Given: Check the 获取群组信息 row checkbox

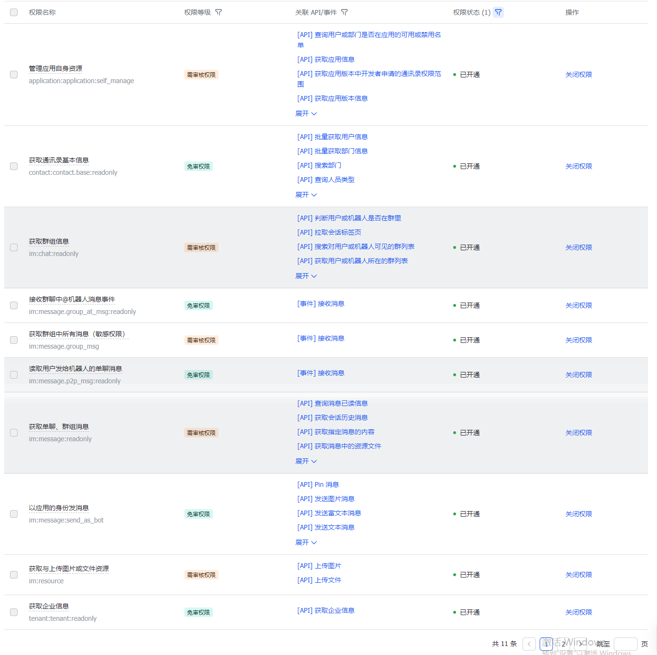Looking at the screenshot, I should click(x=14, y=247).
